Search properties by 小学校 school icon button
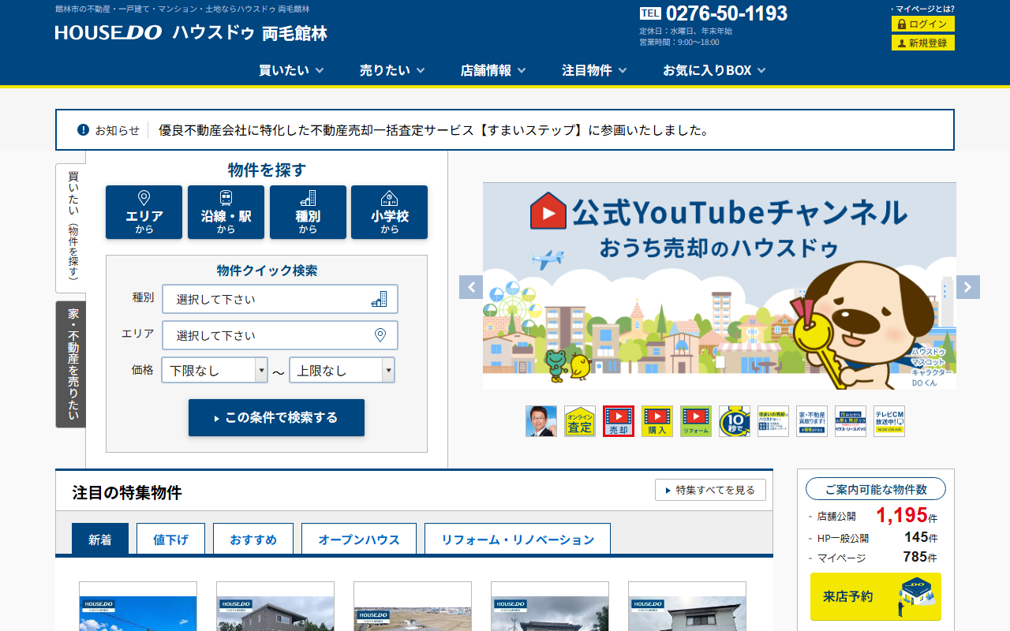The height and width of the screenshot is (631, 1010). coord(389,212)
